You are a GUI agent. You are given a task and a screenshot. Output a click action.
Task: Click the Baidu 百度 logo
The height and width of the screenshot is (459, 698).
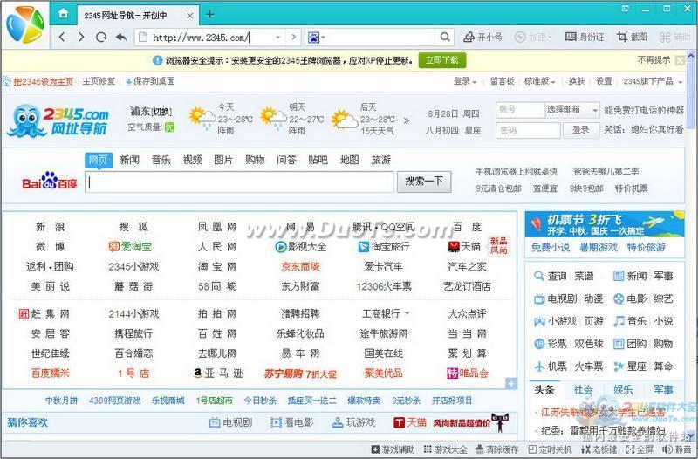[50, 181]
